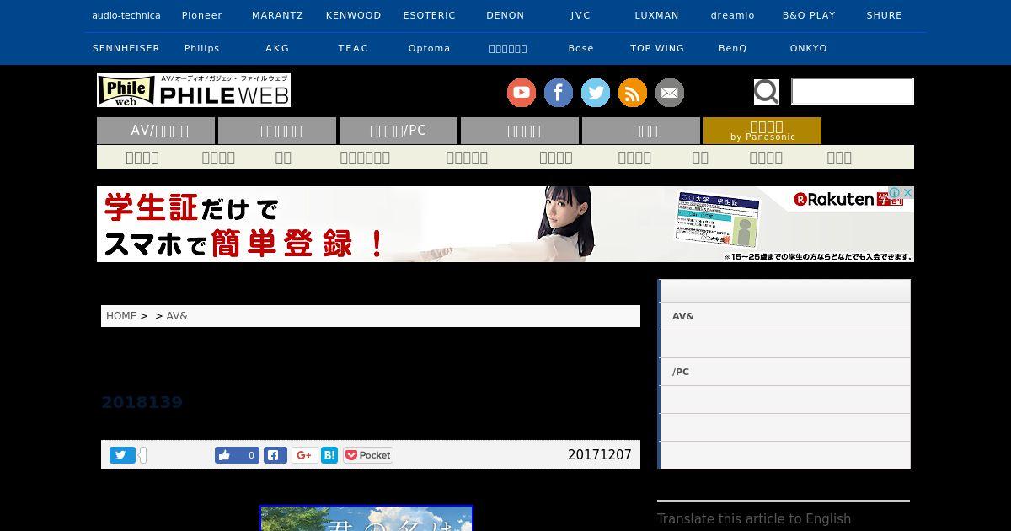Open the AV/ main navigation tab

(156, 131)
